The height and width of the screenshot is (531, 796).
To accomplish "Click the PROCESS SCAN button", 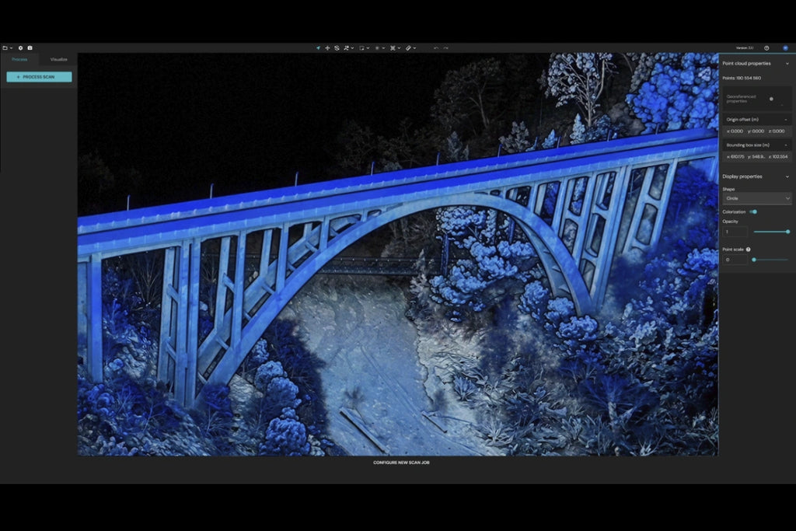I will click(39, 77).
